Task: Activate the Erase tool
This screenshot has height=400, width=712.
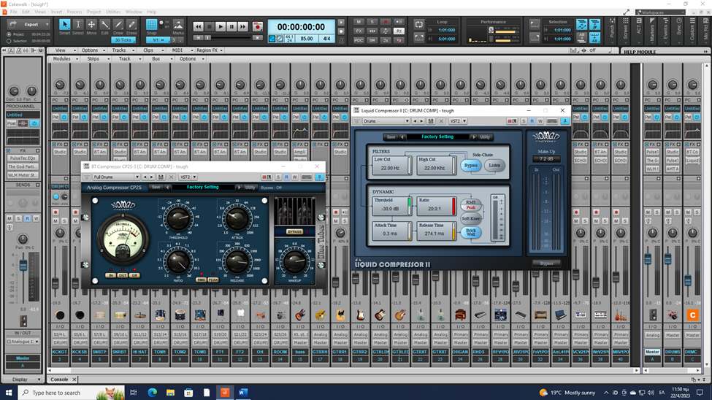Action: (x=131, y=26)
